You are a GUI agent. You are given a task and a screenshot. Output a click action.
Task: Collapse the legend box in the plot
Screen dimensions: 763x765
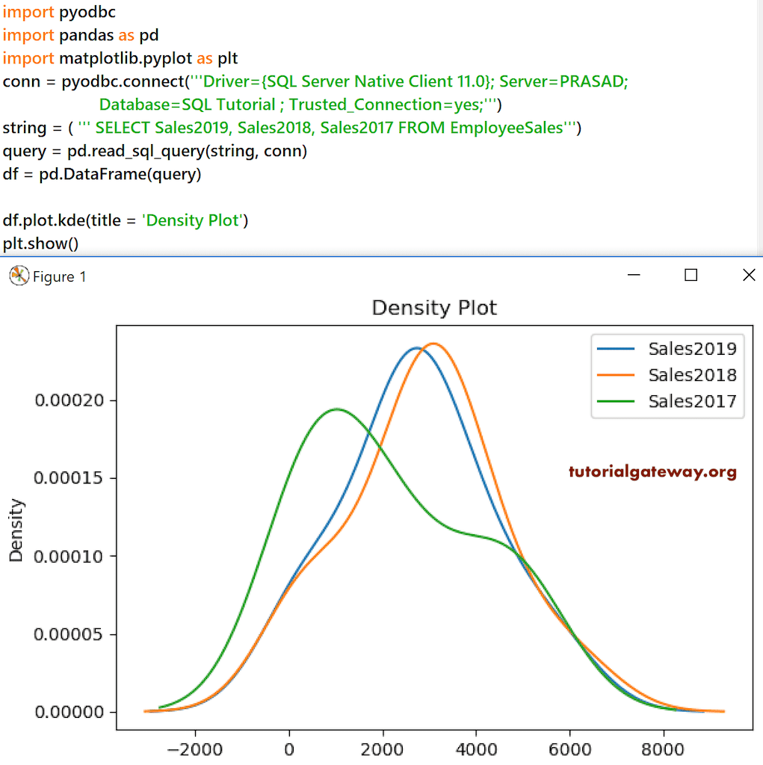[x=667, y=374]
